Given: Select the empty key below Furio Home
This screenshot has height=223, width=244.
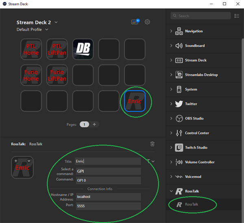Looking at the screenshot, I should (31, 101).
